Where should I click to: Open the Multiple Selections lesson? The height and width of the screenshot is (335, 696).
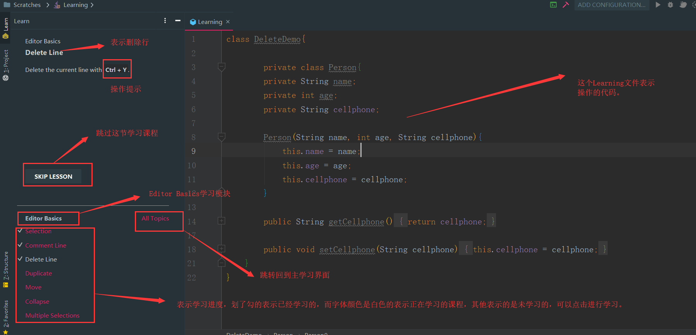(52, 315)
